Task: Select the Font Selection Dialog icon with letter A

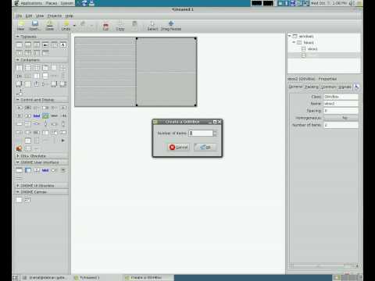Action: [x=63, y=45]
